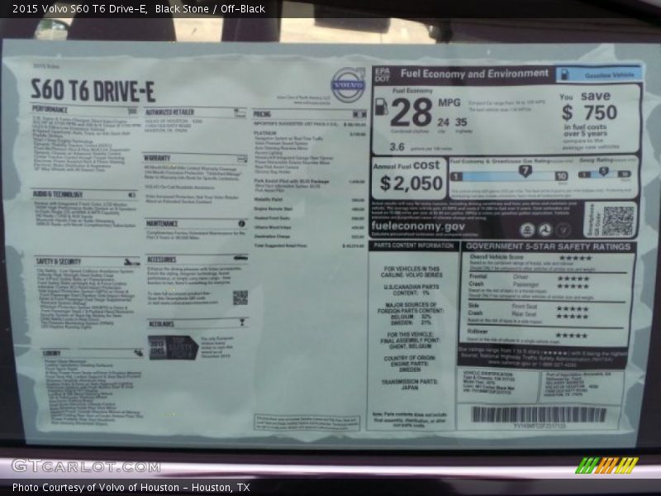Select the Overall Vehicle Score five stars
Viewport: 661px width, 496px height.
(x=578, y=257)
